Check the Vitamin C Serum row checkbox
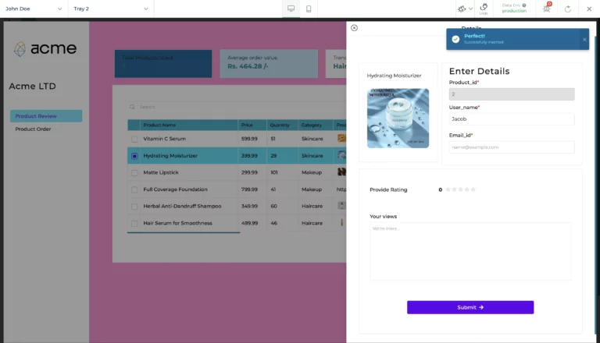Screen dimensions: 600x343 (134, 139)
